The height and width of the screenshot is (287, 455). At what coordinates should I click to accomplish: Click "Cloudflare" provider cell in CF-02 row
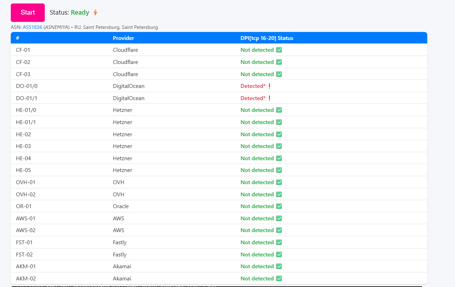[125, 62]
